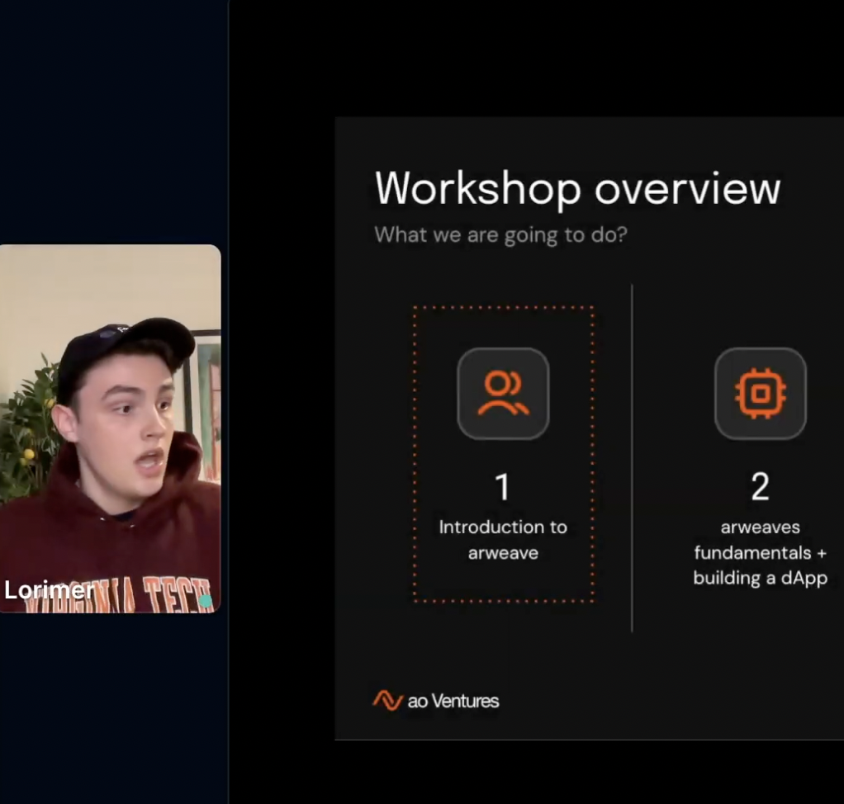
Task: Click the large number 2 on the slide
Action: (760, 488)
